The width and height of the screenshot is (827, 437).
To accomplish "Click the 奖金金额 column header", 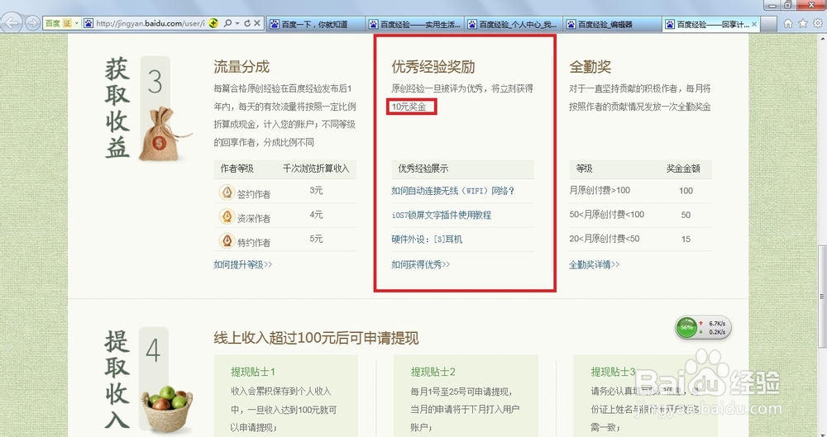I will 683,169.
